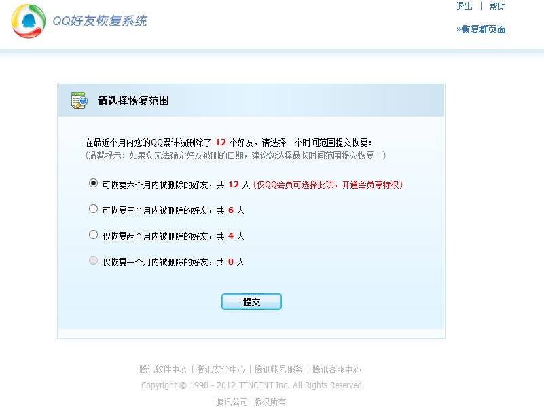The width and height of the screenshot is (544, 414).
Task: Click the recovery range notepad icon
Action: pyautogui.click(x=79, y=100)
